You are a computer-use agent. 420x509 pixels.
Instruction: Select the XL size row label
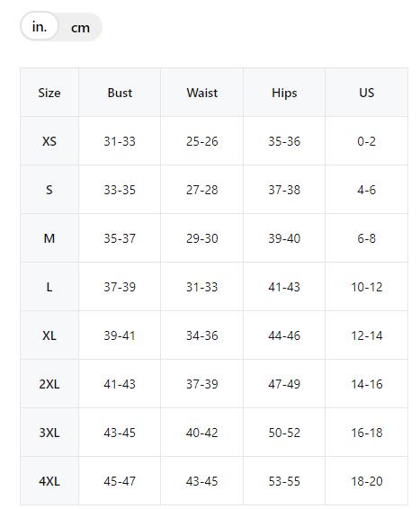point(49,335)
